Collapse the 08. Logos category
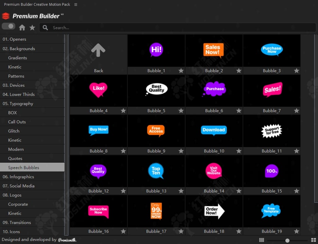 point(32,195)
